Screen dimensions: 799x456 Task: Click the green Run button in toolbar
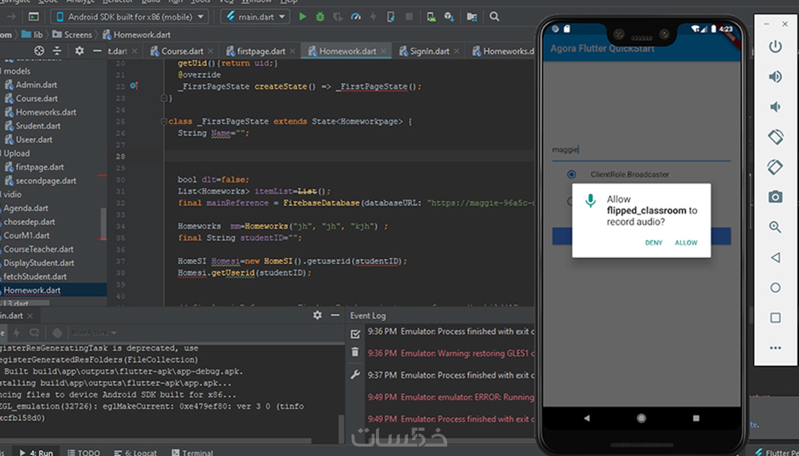click(x=303, y=17)
